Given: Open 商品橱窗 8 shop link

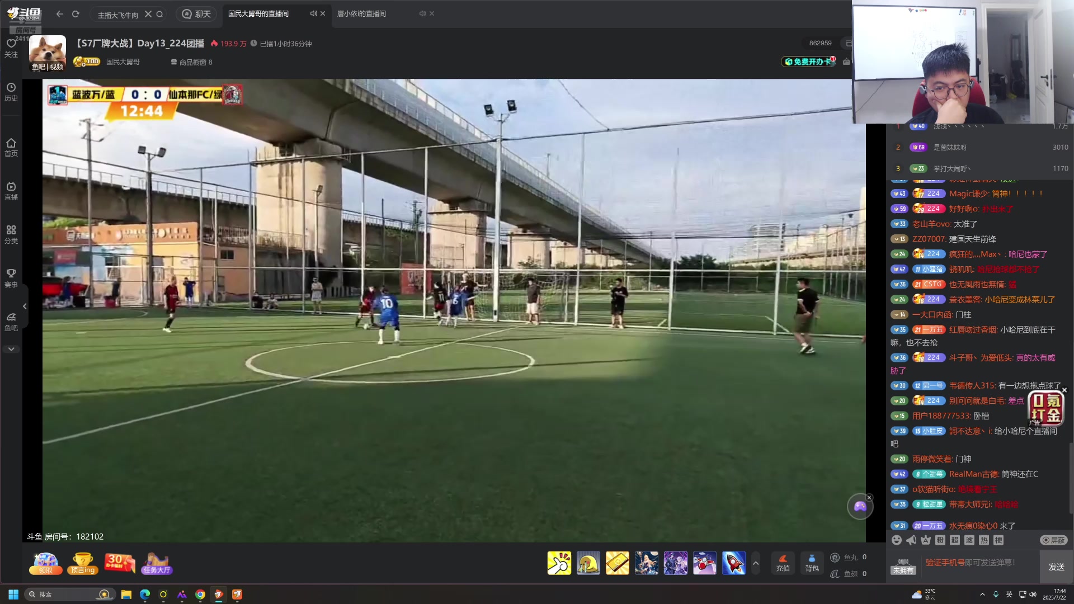Looking at the screenshot, I should (192, 62).
